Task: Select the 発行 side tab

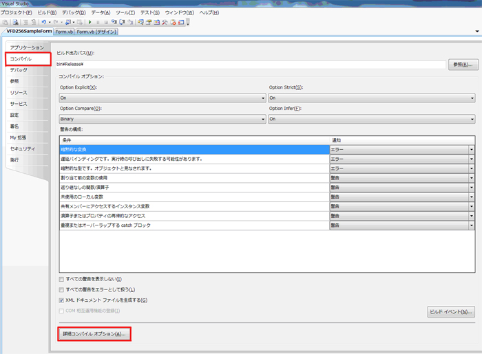Action: [x=27, y=160]
